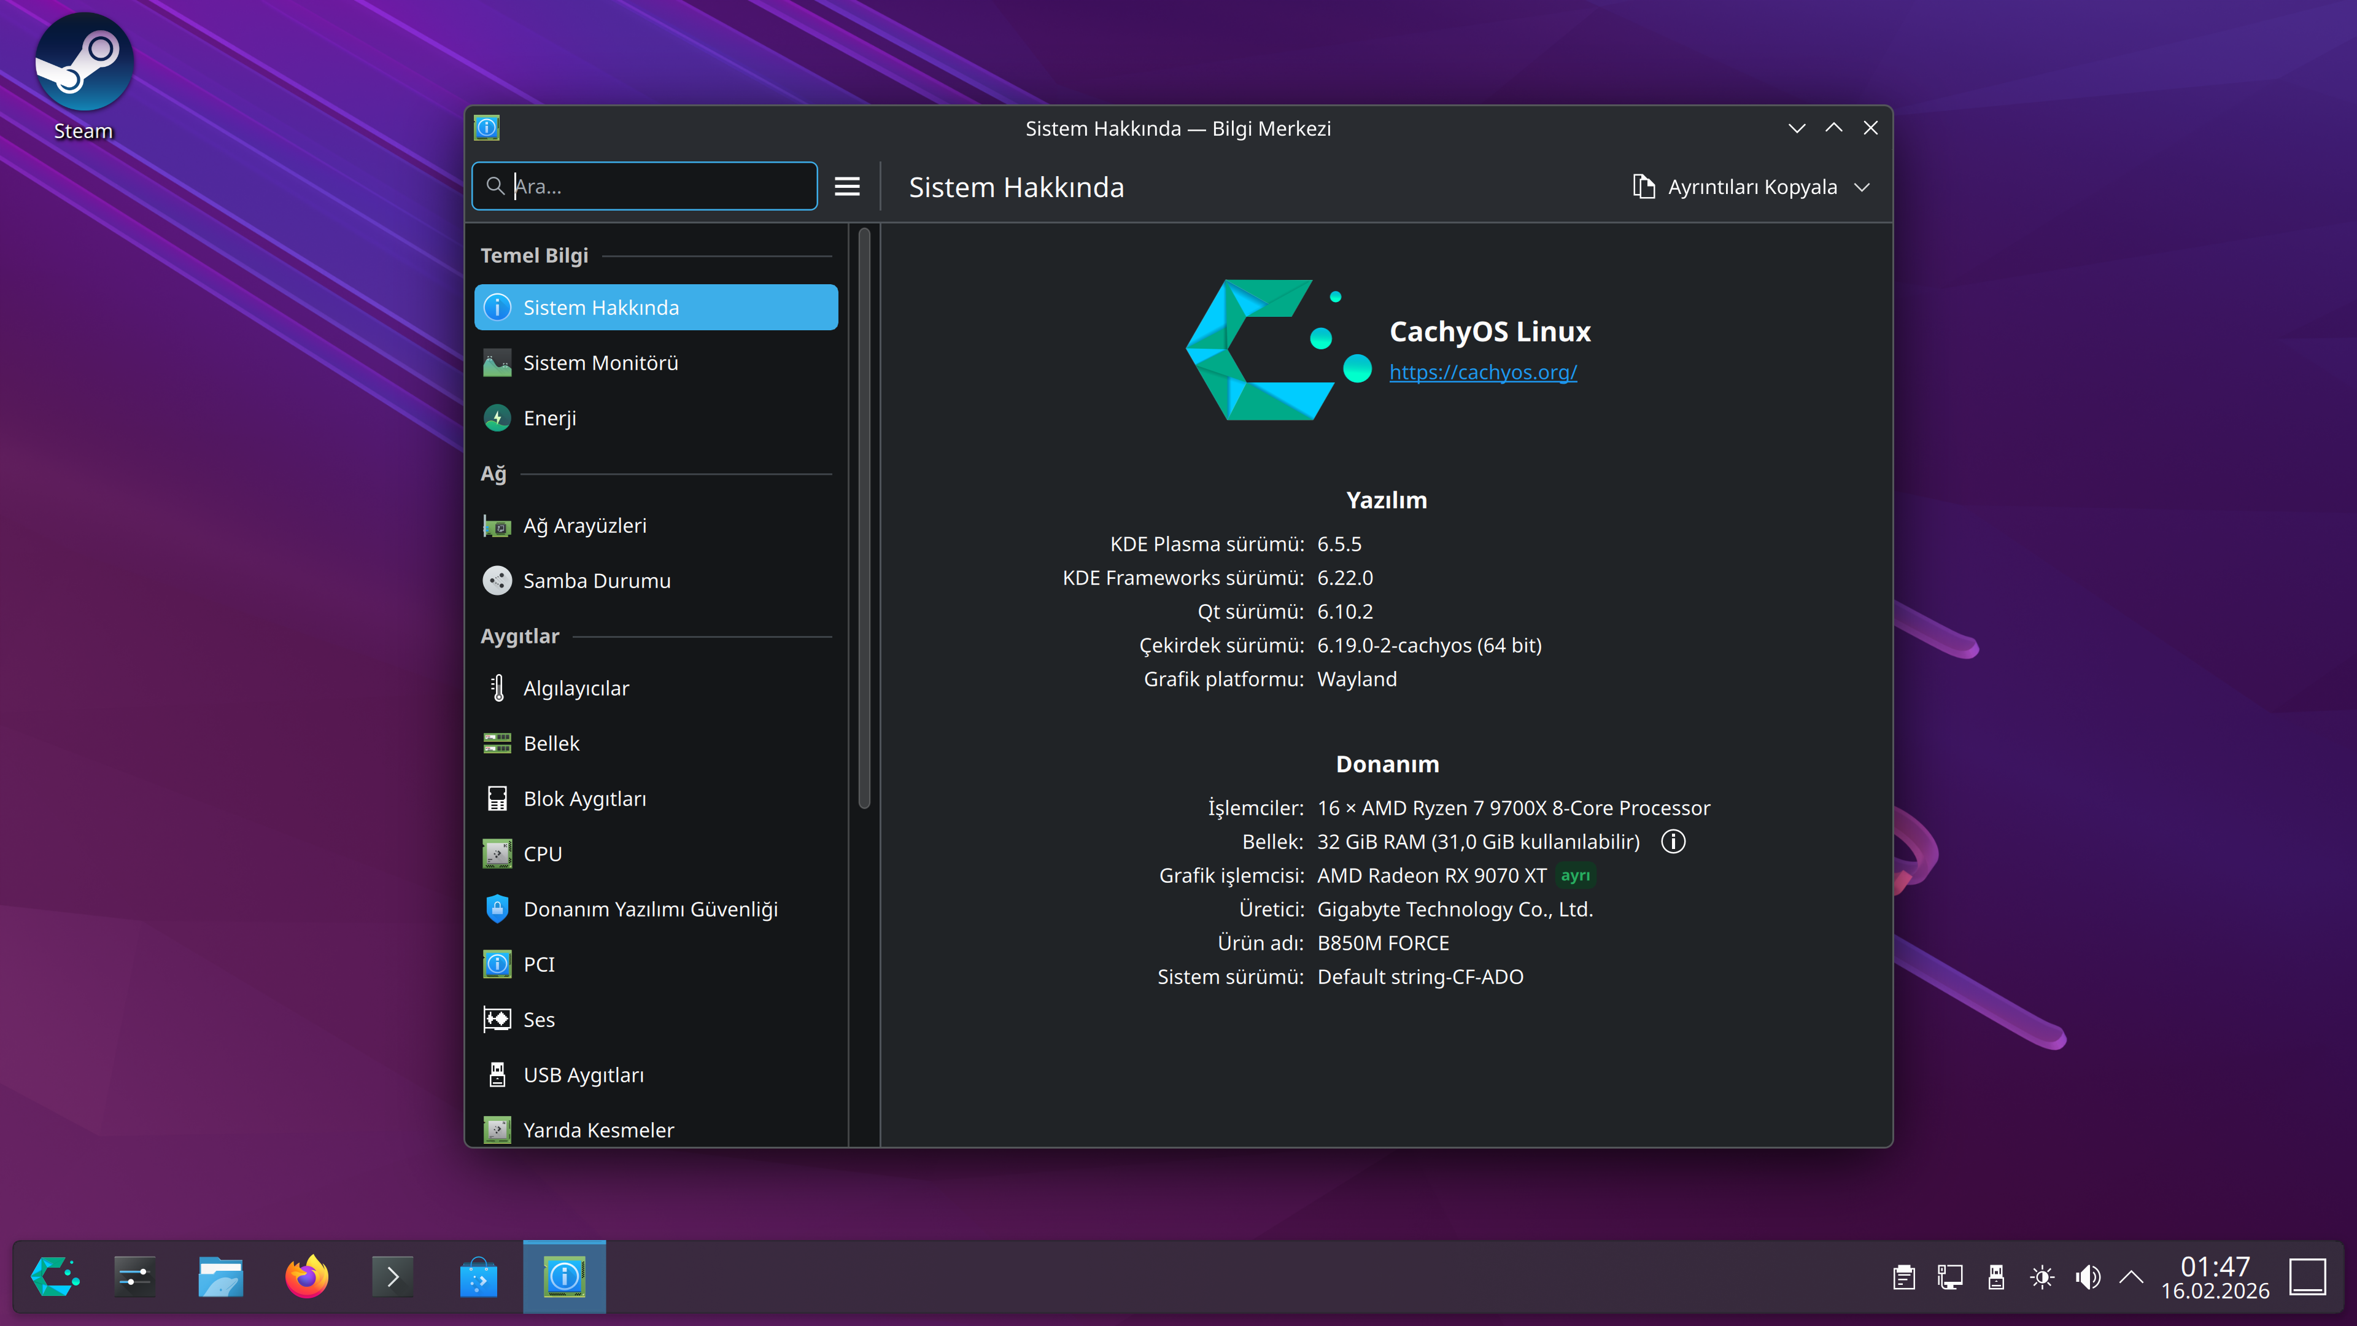Open the CachyOS application launcher
Image resolution: width=2357 pixels, height=1326 pixels.
(55, 1277)
